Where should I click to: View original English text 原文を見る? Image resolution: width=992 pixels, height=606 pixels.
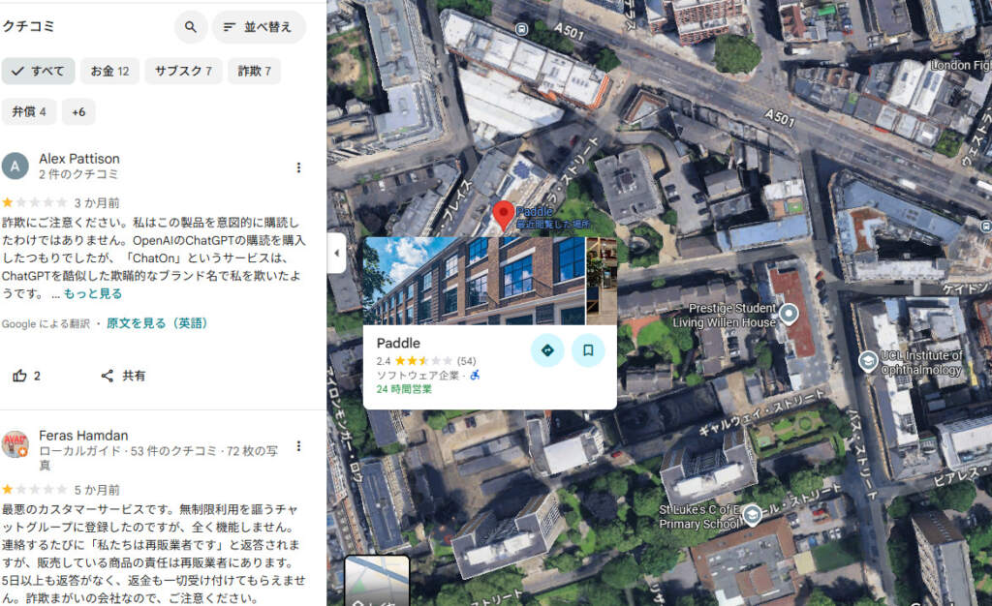point(156,323)
